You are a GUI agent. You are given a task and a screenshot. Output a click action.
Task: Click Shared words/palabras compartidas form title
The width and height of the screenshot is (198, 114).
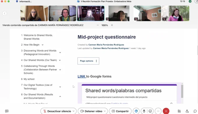tap(123, 91)
